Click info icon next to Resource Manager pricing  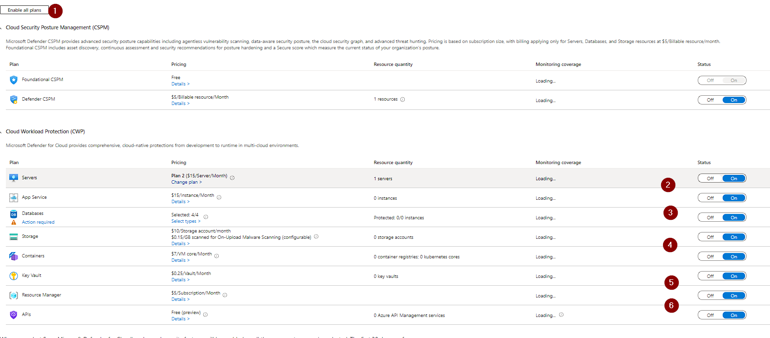coord(225,295)
